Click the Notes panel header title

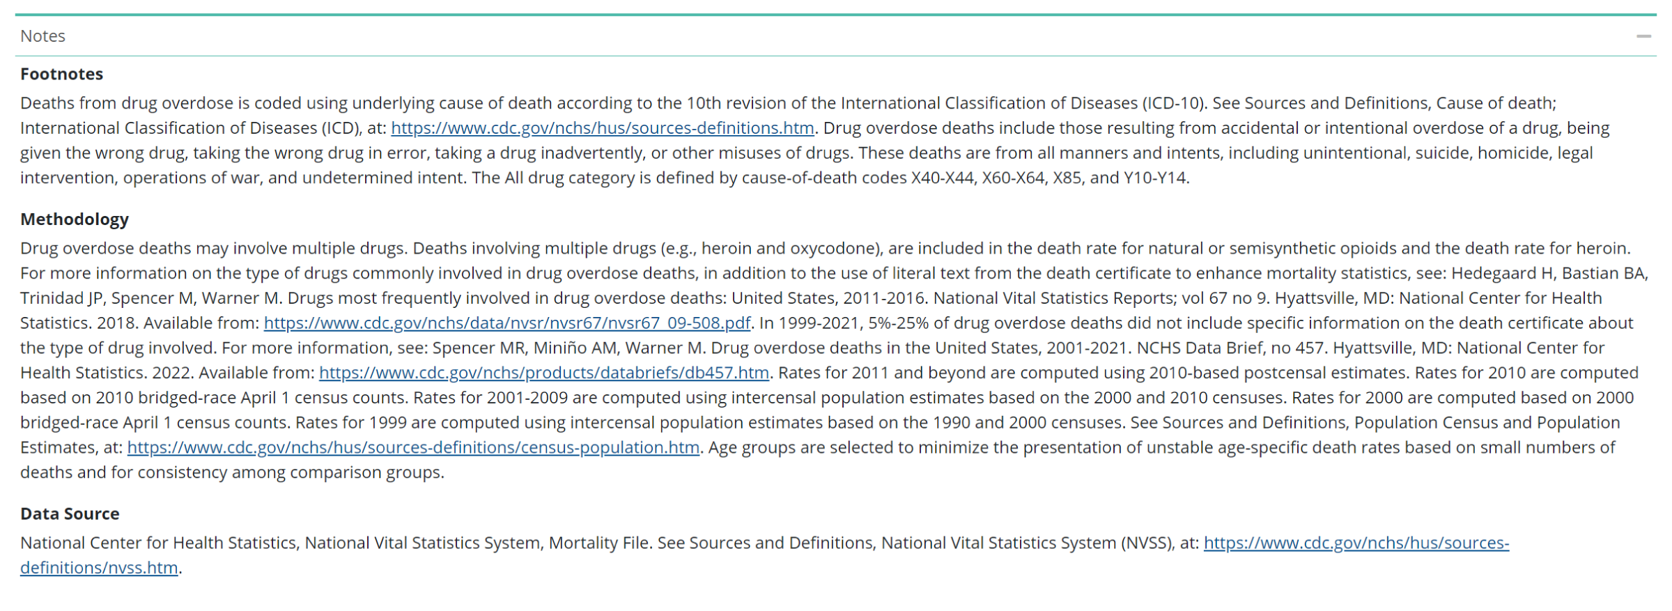[x=42, y=36]
